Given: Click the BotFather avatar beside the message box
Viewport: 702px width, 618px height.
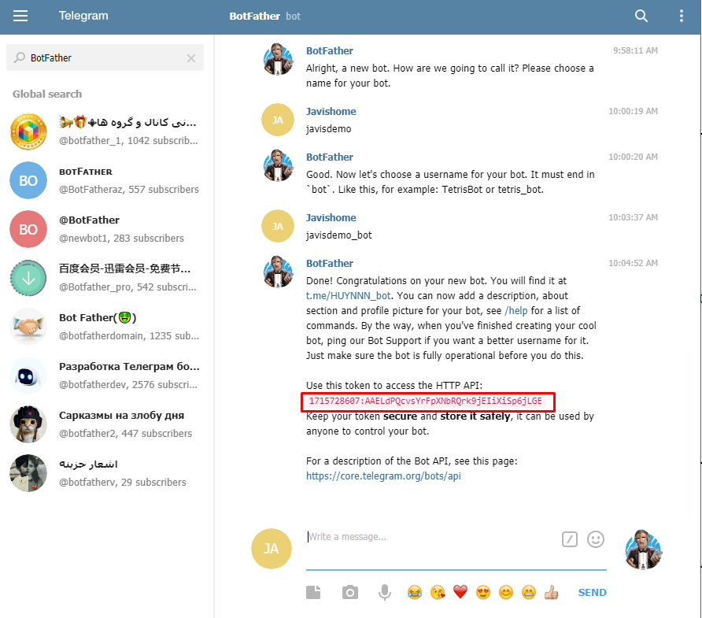Looking at the screenshot, I should point(643,549).
